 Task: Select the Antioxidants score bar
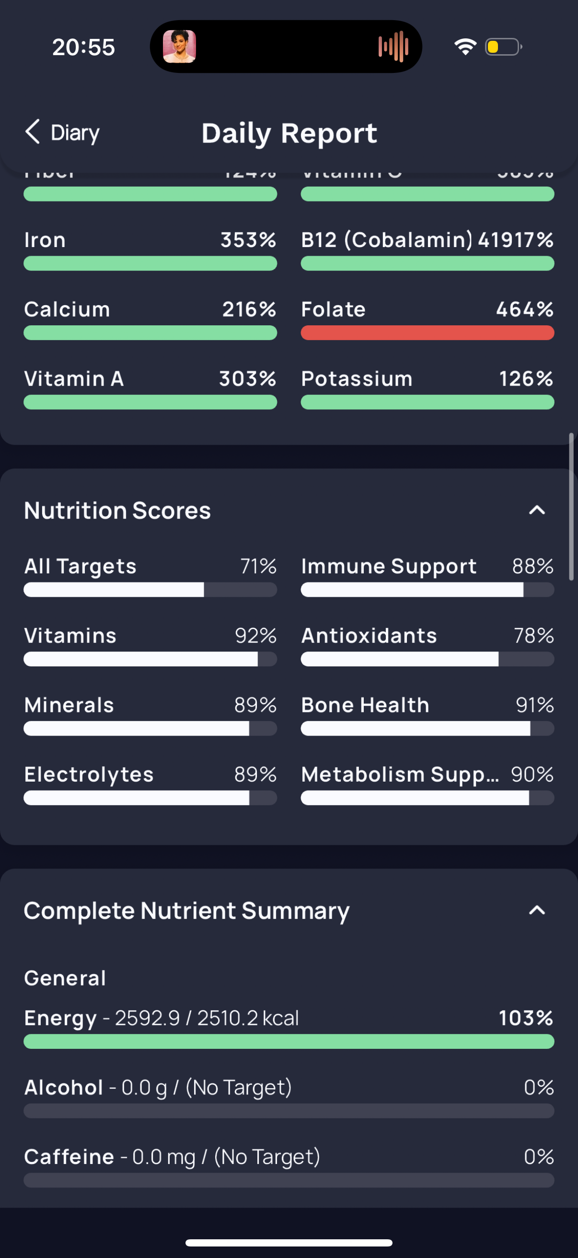coord(428,659)
